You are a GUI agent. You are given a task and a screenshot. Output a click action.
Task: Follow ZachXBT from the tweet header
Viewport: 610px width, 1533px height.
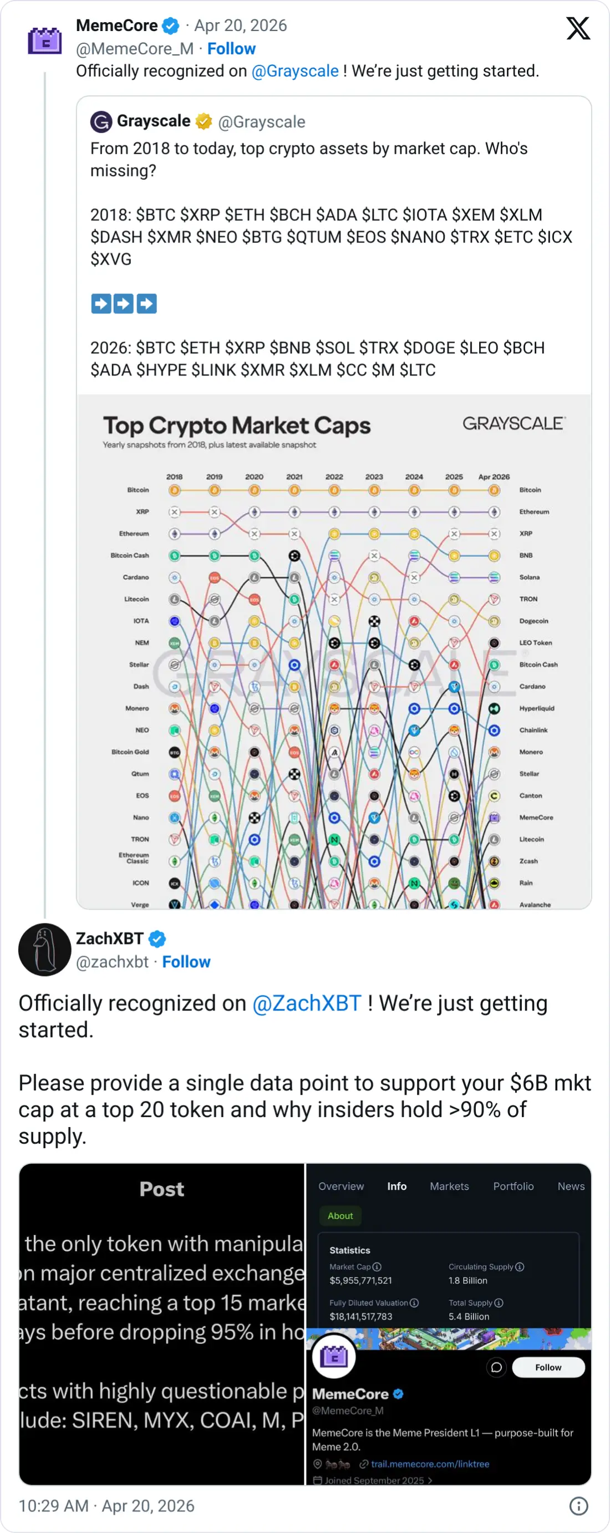[x=186, y=962]
